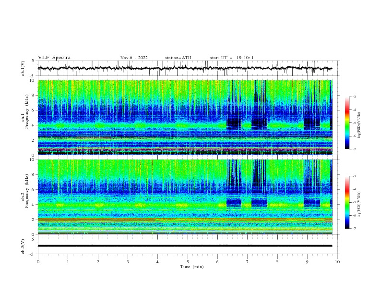Click the log(PSD) label beside ch.2 color bar
The image size is (380, 294).
[359, 205]
